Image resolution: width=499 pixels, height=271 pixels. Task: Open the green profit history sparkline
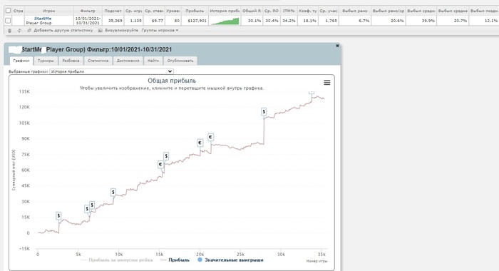coord(225,21)
